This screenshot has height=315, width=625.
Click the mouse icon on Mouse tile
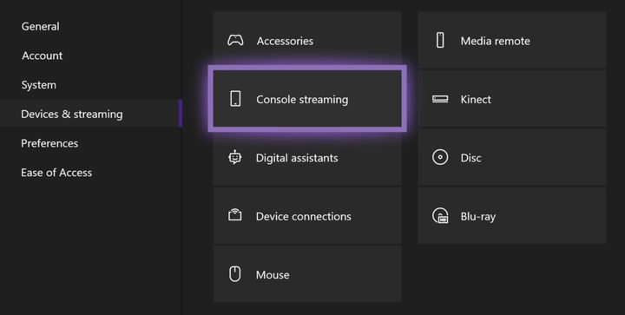tap(234, 274)
